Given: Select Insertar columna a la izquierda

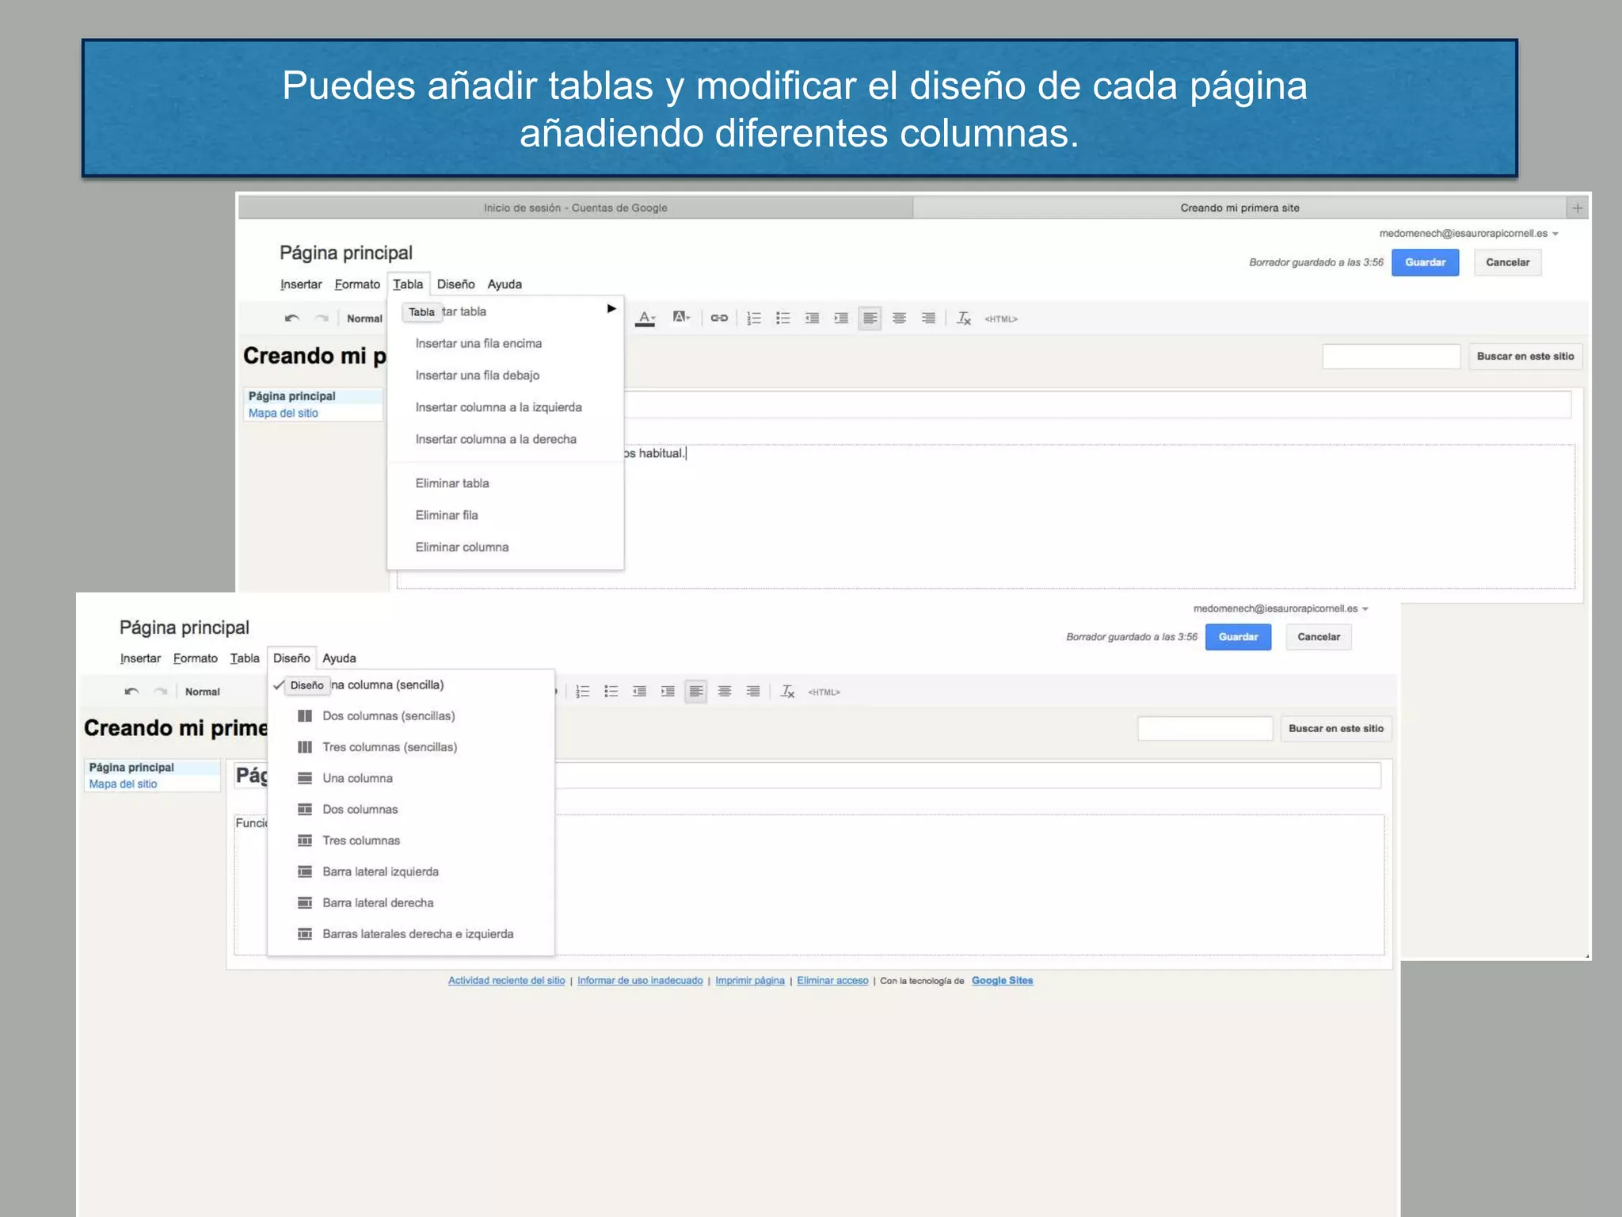Looking at the screenshot, I should (505, 407).
